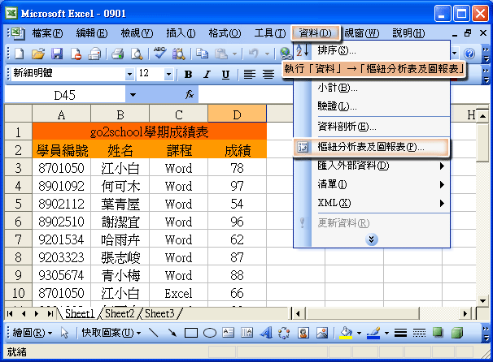Image resolution: width=493 pixels, height=362 pixels.
Task: Save the workbook with the floppy disk icon
Action: [x=57, y=54]
